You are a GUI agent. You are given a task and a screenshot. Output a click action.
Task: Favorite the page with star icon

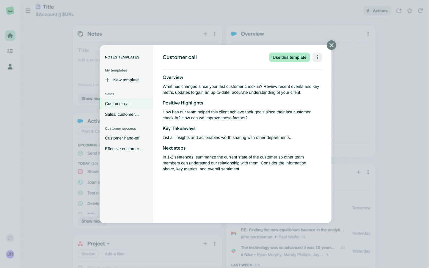pos(410,11)
